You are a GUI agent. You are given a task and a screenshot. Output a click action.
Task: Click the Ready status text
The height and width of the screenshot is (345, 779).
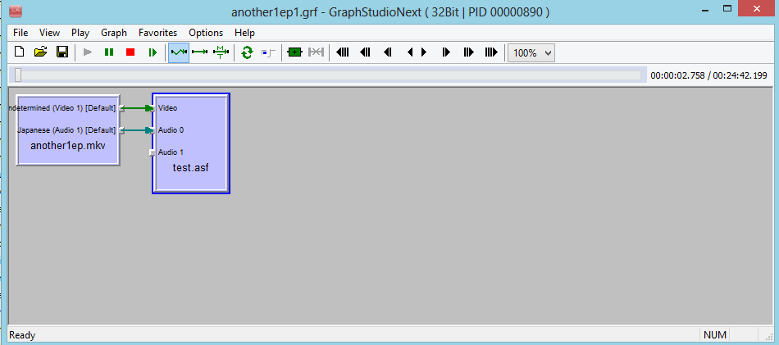pos(22,335)
